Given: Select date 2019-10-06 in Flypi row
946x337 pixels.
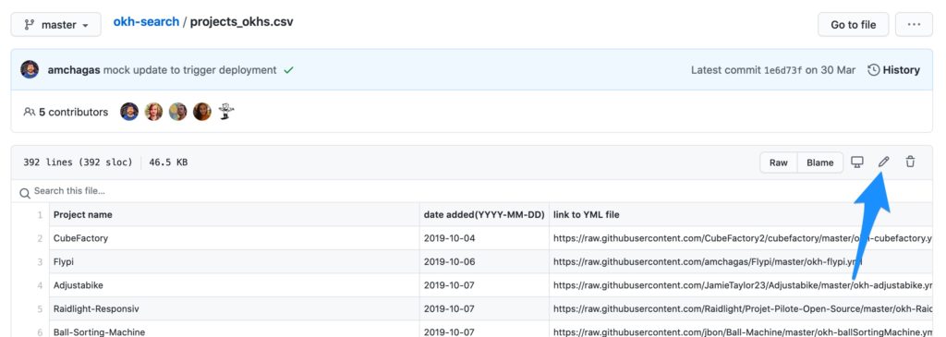Looking at the screenshot, I should 484,261.
